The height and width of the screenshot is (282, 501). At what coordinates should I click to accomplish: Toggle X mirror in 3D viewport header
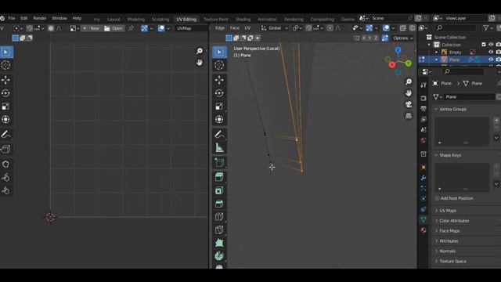(x=363, y=38)
